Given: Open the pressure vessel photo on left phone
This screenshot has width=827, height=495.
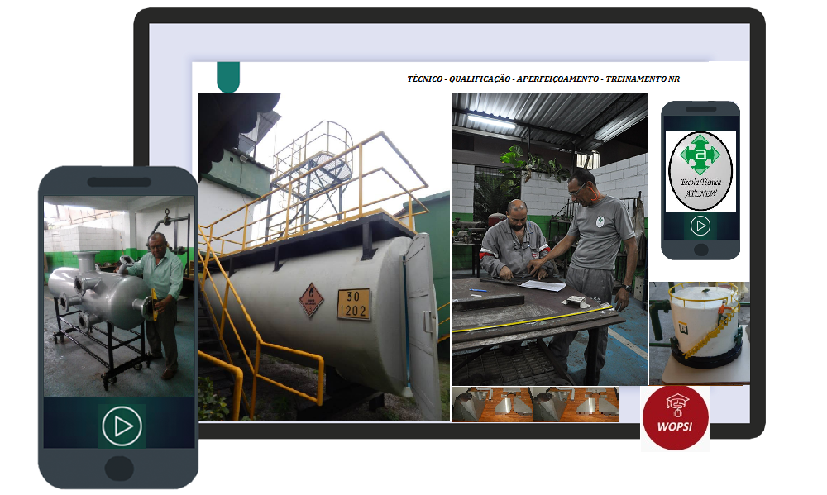Looking at the screenshot, I should tap(118, 296).
